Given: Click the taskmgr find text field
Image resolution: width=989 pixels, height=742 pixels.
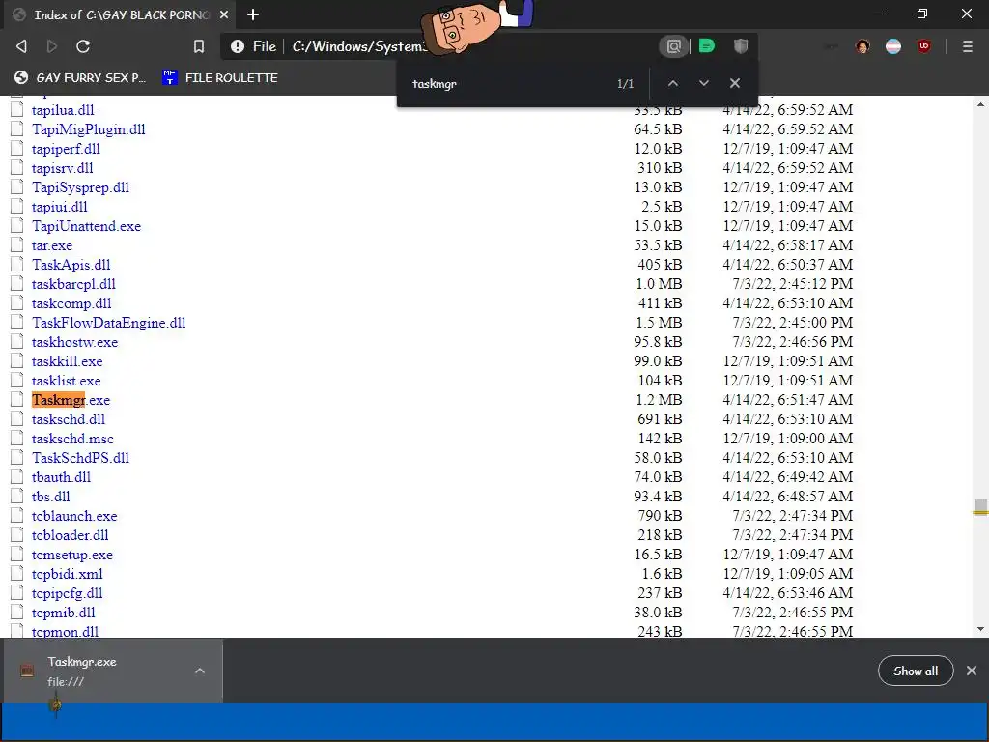Looking at the screenshot, I should 504,84.
